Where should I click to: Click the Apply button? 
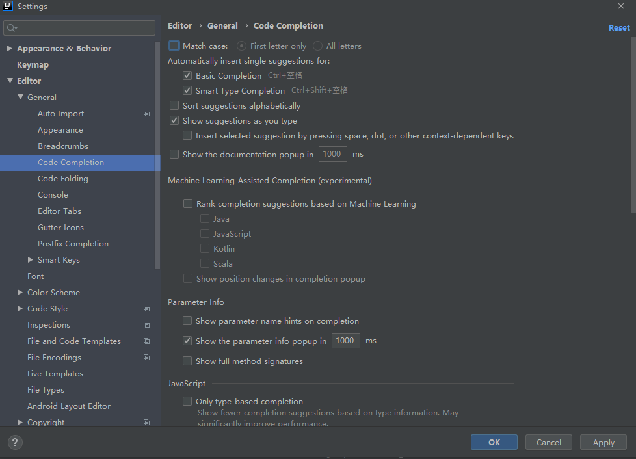click(x=603, y=442)
